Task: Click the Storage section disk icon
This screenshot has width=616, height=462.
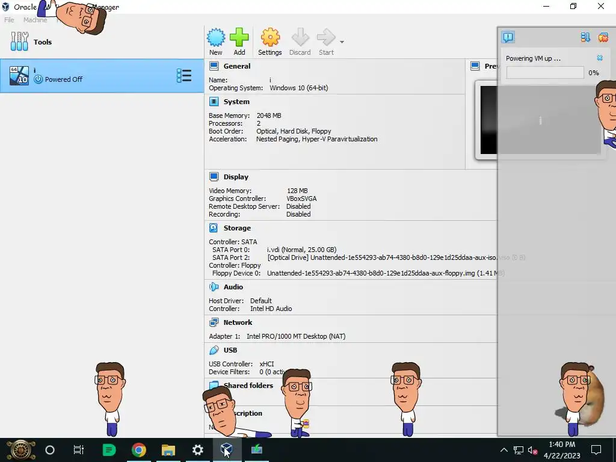Action: 214,228
